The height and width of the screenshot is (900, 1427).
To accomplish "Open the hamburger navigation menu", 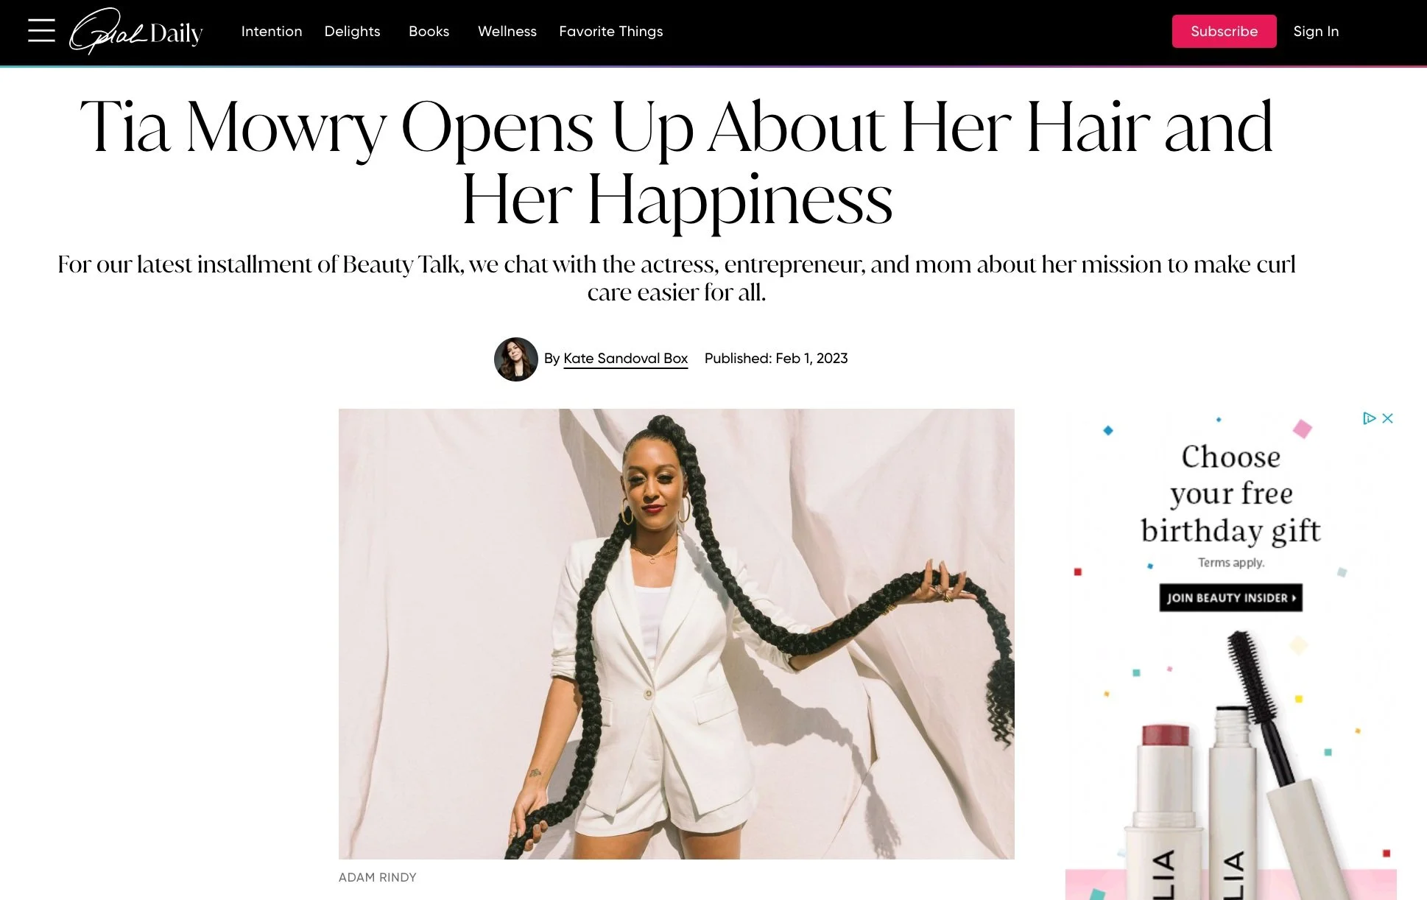I will pos(42,31).
